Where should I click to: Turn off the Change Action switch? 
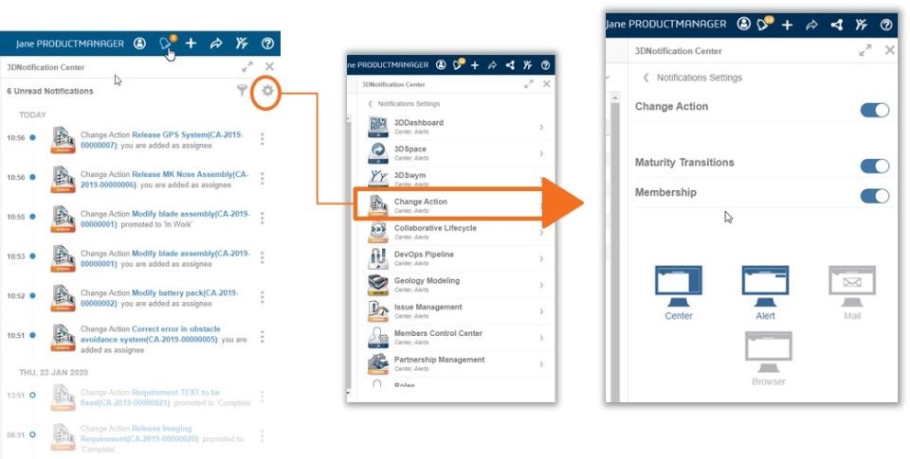(875, 110)
